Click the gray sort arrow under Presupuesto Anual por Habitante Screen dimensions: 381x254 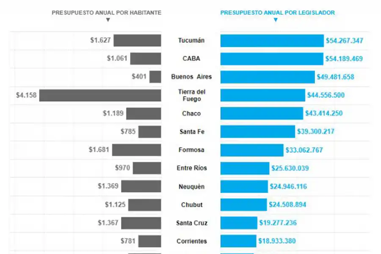(x=108, y=19)
